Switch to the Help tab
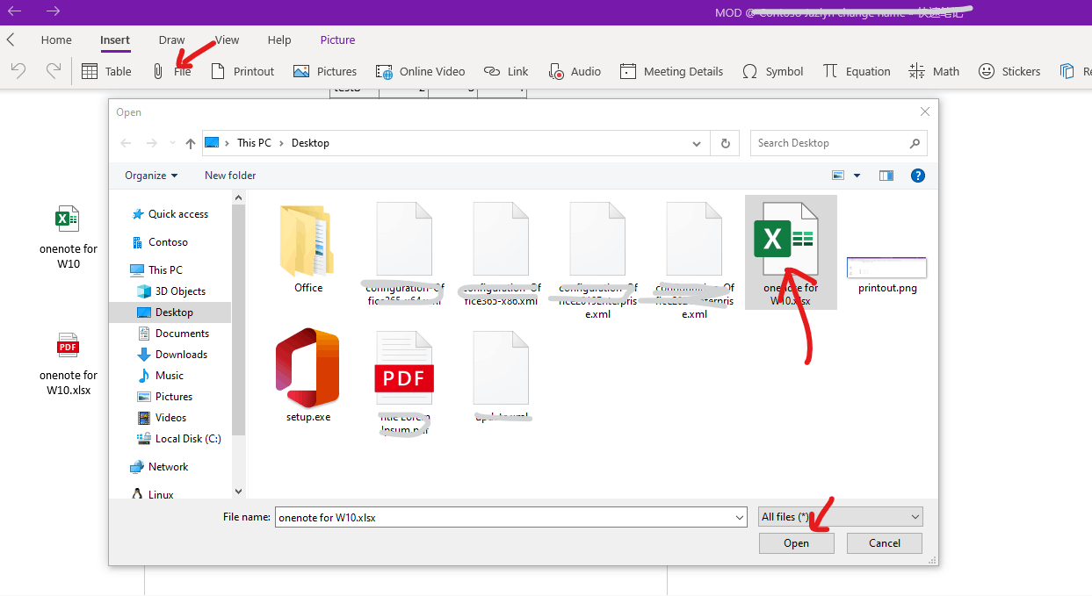This screenshot has height=596, width=1092. pos(279,39)
